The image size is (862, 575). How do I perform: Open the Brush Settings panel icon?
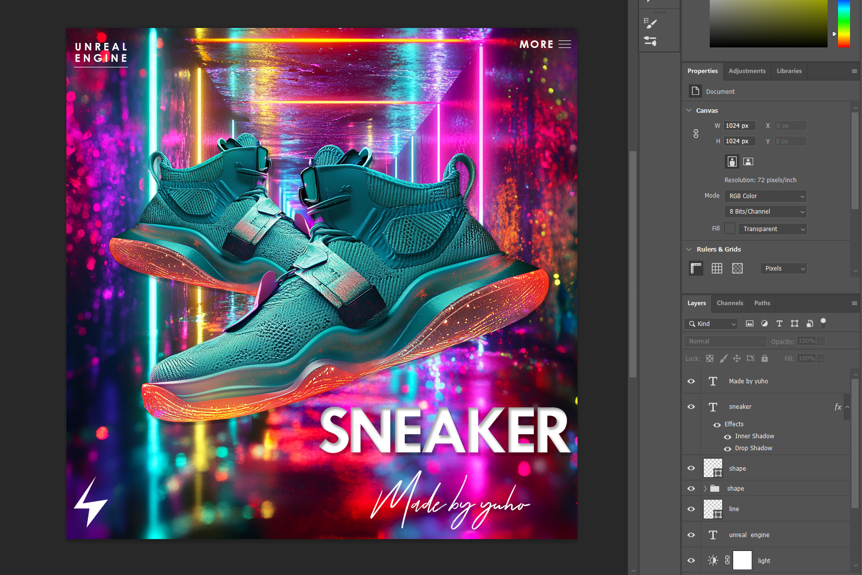650,23
